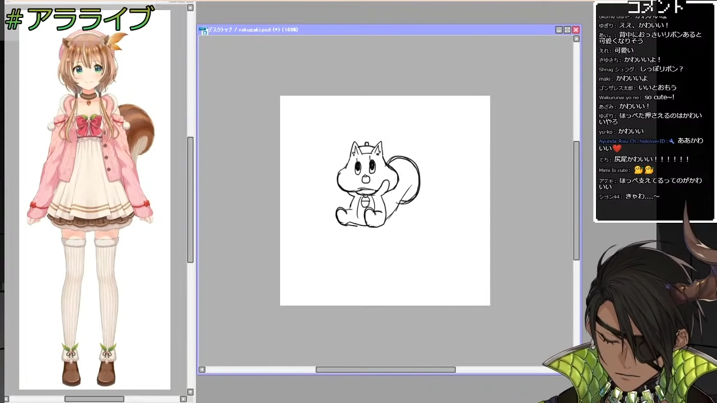
Task: Click the squirrel doodle on the white canvas
Action: click(378, 184)
